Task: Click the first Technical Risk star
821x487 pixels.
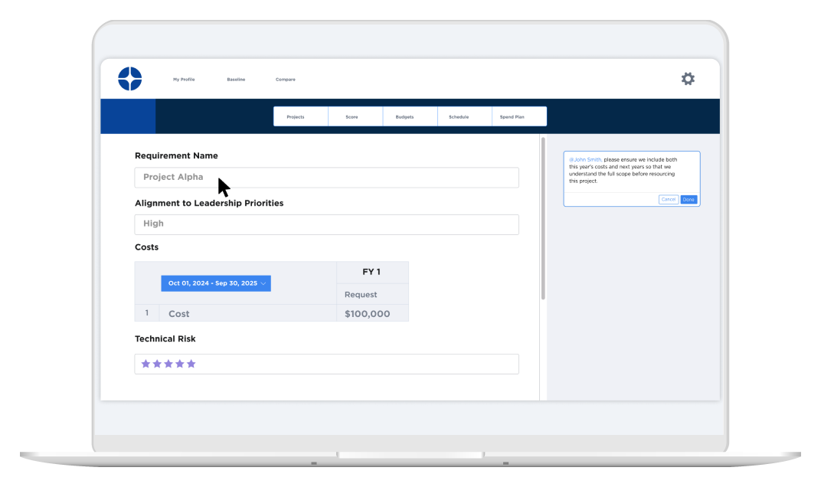Action: click(x=146, y=363)
